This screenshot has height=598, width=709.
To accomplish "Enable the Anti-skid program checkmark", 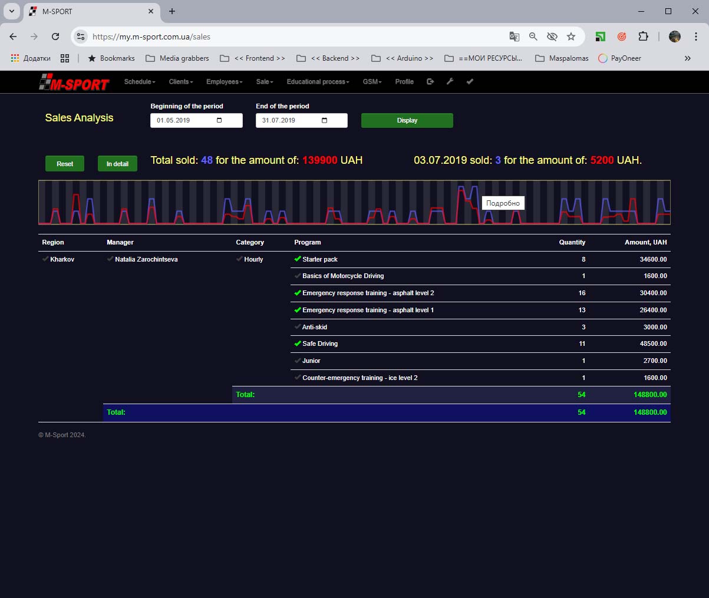I will (x=298, y=327).
